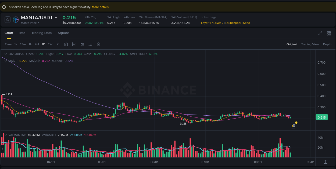Collapse the Vol(MANTA) indicator panel chevron
Image resolution: width=336 pixels, height=169 pixels.
pyautogui.click(x=5, y=135)
